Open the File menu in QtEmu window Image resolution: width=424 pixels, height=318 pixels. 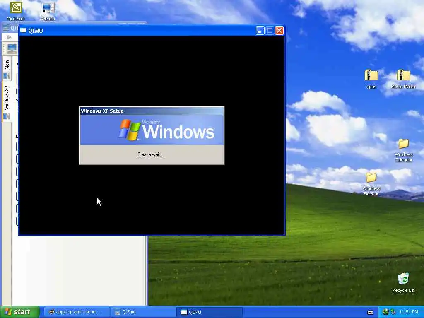[x=8, y=37]
